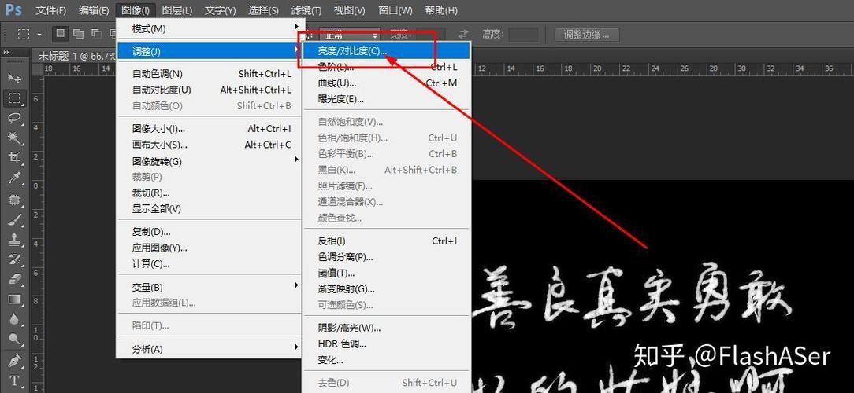Select 画布大小(S)... menu item
The width and height of the screenshot is (854, 393).
click(x=209, y=145)
